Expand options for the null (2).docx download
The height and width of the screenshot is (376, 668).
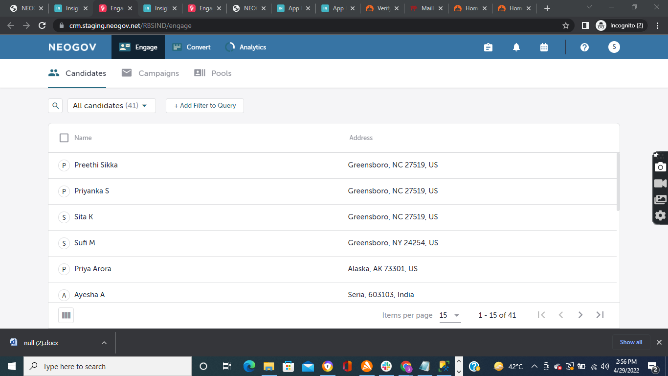(x=104, y=342)
